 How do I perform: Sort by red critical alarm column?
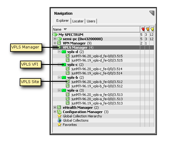[x=143, y=29]
